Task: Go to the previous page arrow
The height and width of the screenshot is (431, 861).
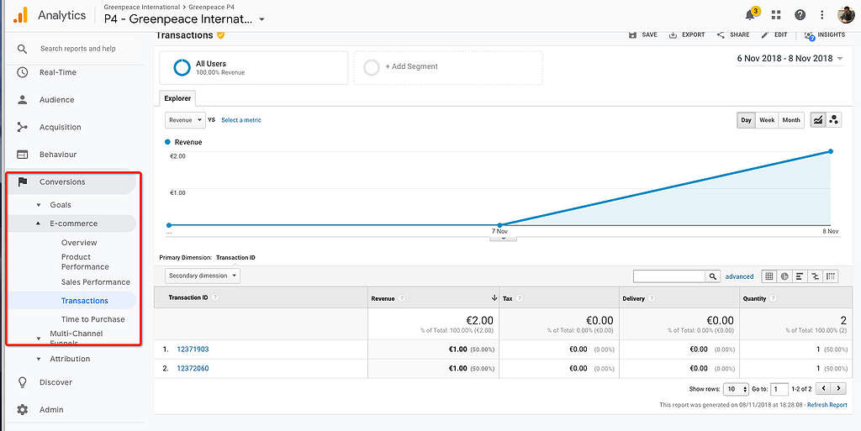Action: [823, 389]
